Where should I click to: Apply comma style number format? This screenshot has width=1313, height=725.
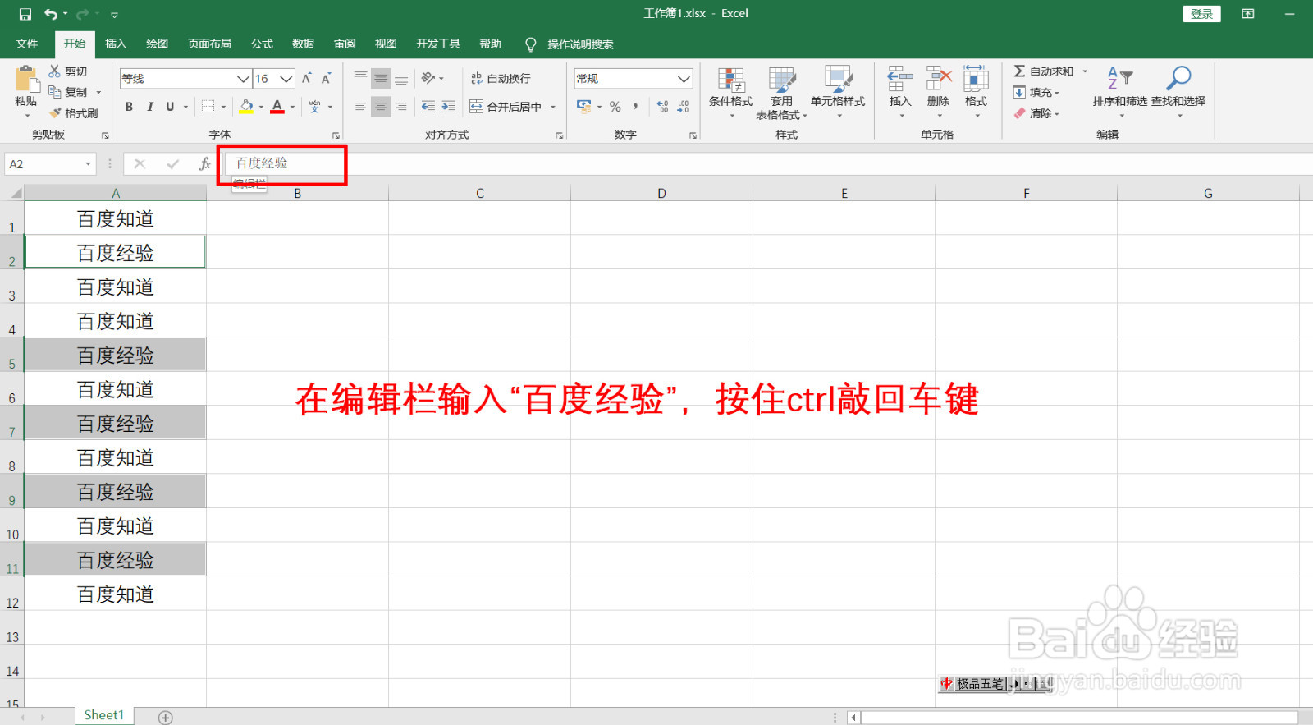(x=635, y=107)
